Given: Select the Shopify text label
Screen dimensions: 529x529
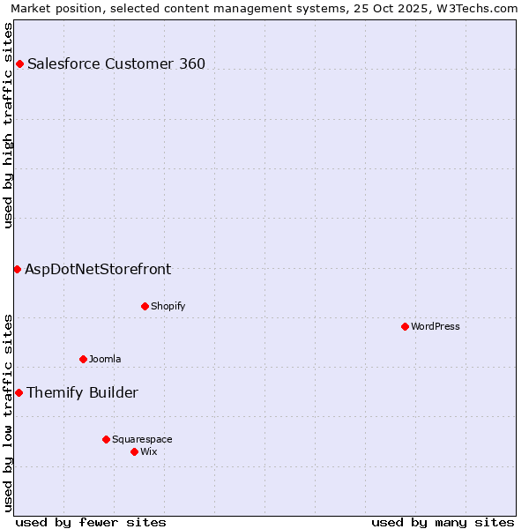Looking at the screenshot, I should pyautogui.click(x=168, y=306).
